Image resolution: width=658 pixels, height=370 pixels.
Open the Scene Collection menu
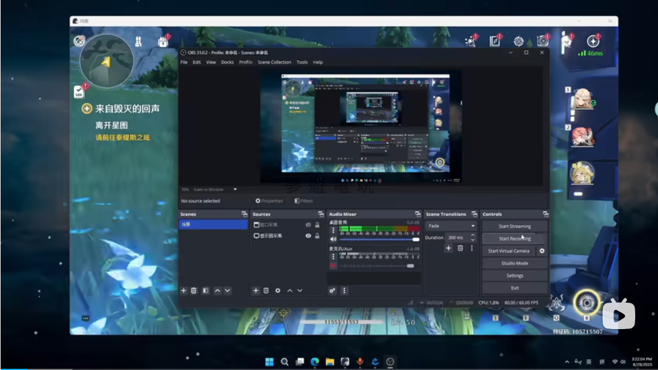pyautogui.click(x=274, y=62)
